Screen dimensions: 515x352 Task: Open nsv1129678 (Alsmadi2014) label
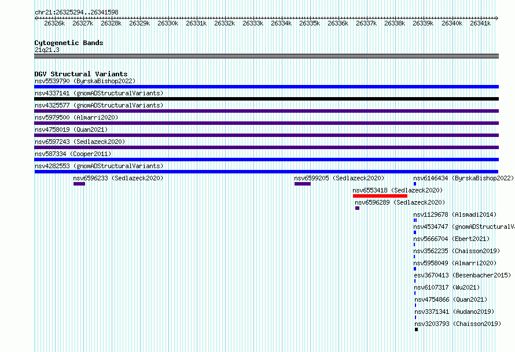pyautogui.click(x=455, y=214)
